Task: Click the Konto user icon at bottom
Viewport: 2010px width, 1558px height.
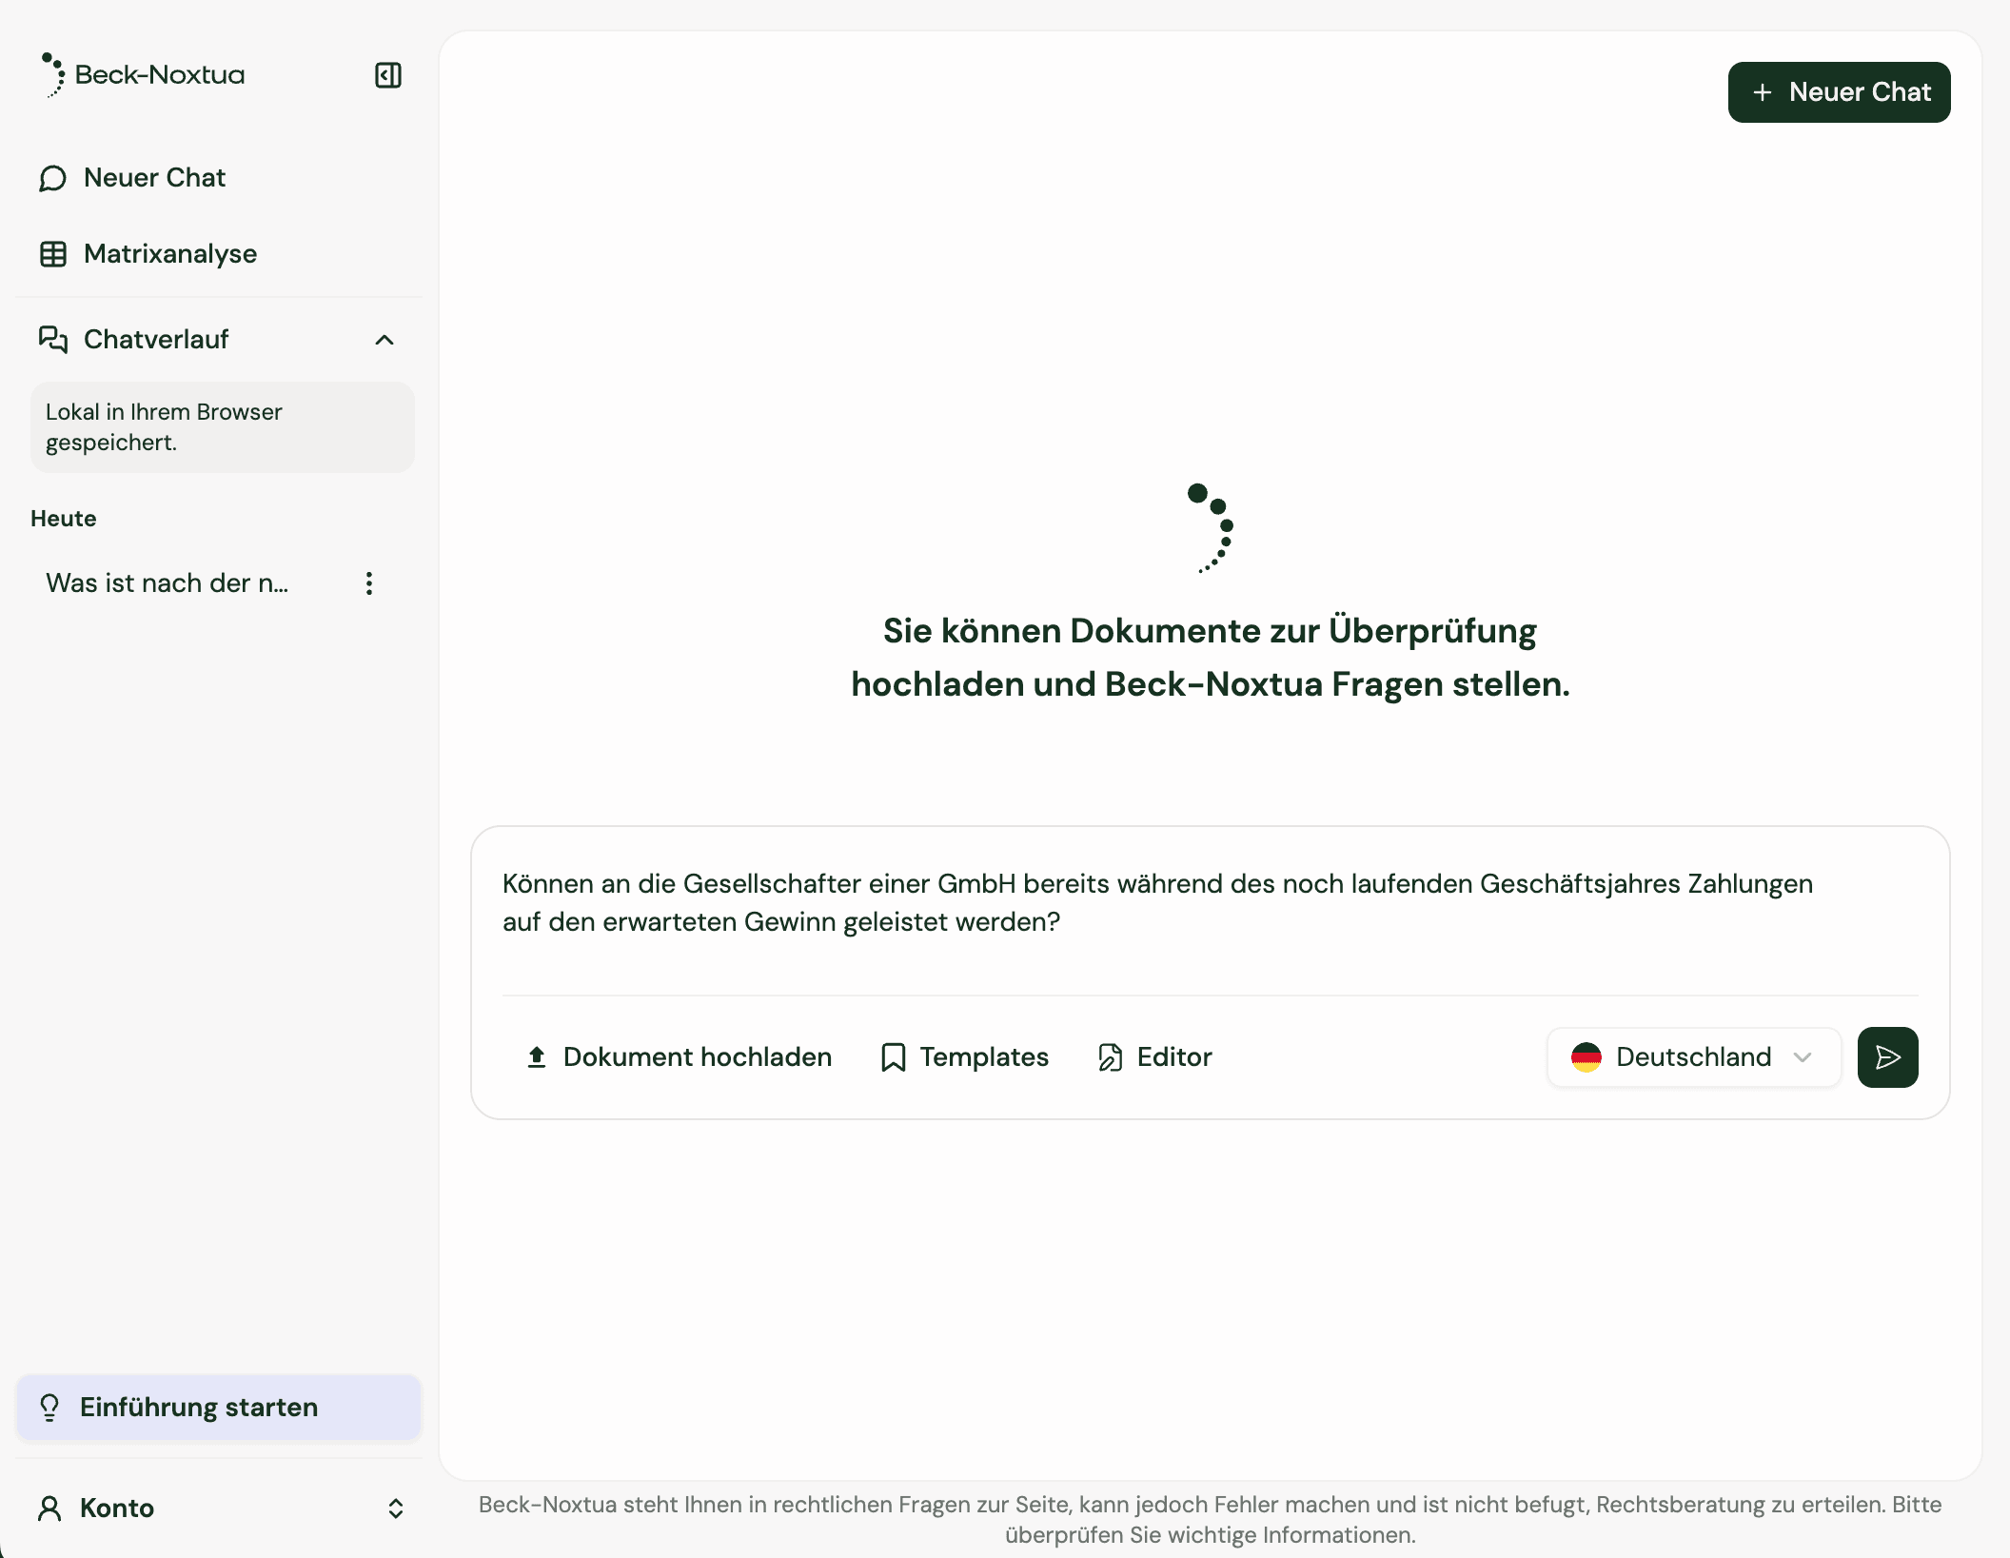Action: [x=49, y=1509]
